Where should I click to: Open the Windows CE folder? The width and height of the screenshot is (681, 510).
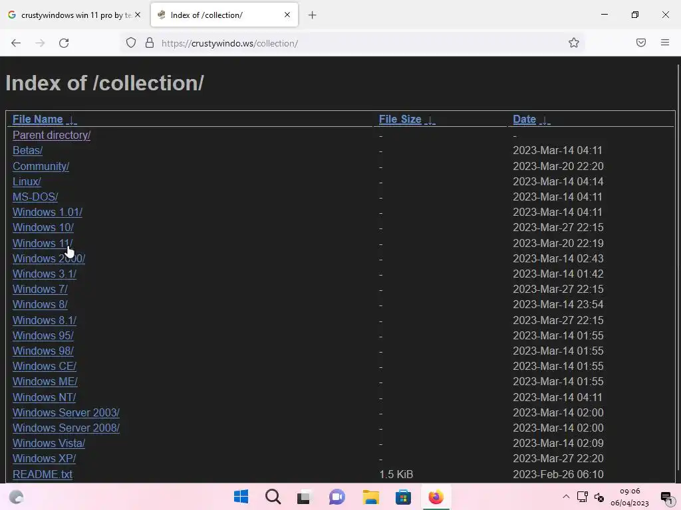point(45,366)
